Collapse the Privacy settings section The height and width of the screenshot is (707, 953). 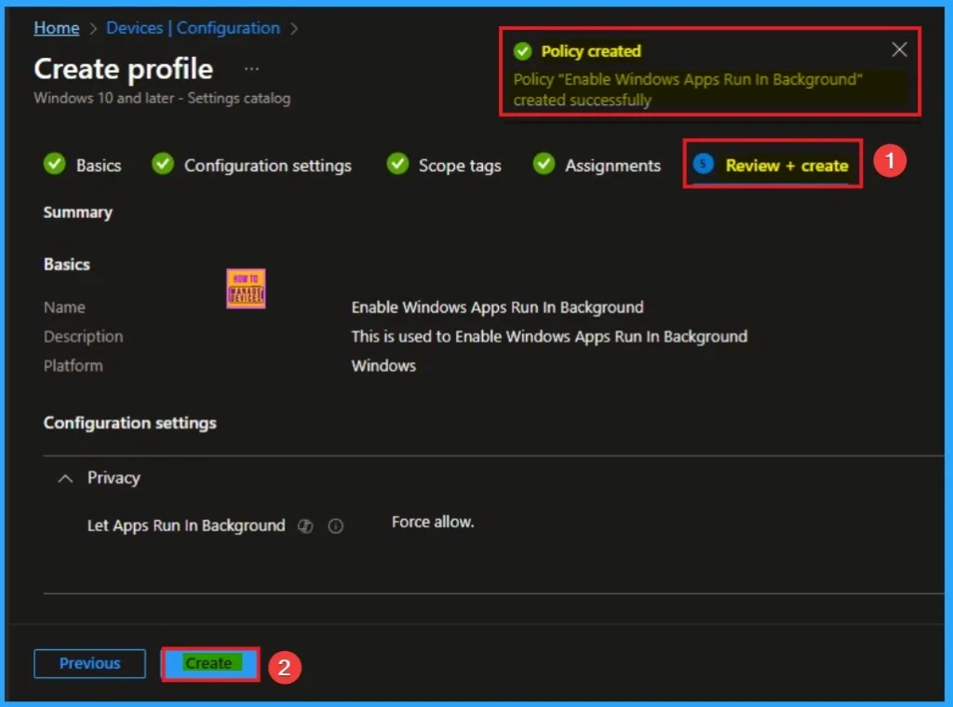[x=65, y=478]
